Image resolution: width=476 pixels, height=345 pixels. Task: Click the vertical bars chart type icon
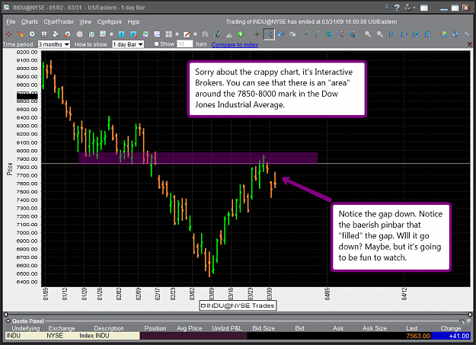click(x=205, y=34)
